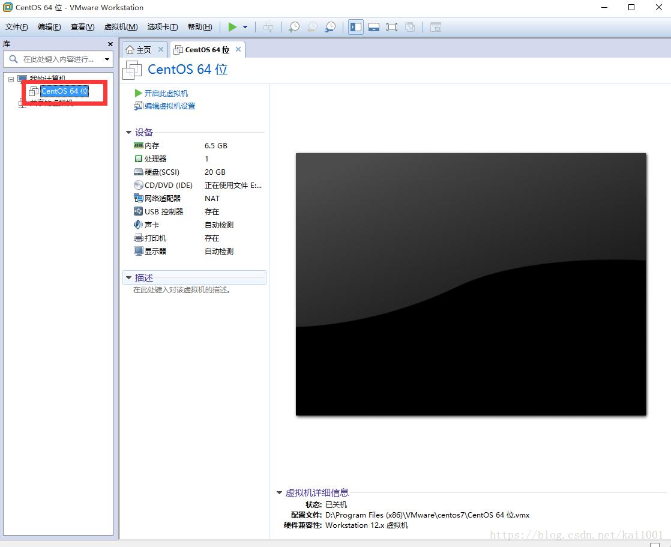Click the 存在 value for 打印机
Image resolution: width=671 pixels, height=547 pixels.
tap(211, 238)
